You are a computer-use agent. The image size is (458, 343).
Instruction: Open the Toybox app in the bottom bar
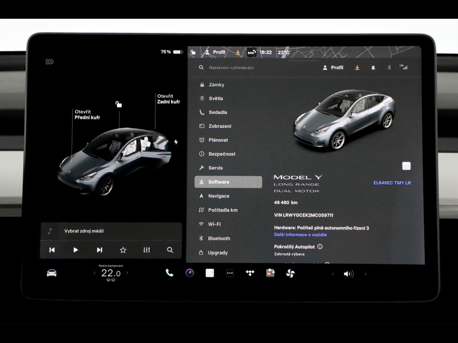pos(270,273)
